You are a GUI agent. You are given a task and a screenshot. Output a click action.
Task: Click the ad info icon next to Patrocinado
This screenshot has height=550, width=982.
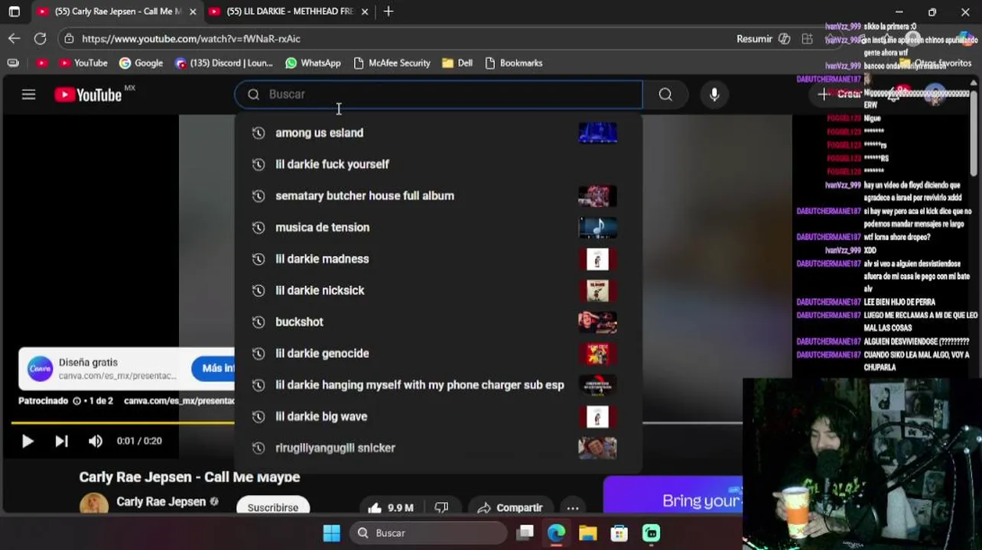pyautogui.click(x=76, y=401)
